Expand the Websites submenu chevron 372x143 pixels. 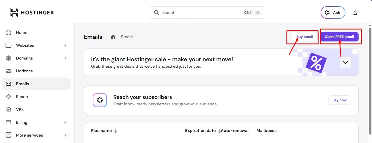coord(65,45)
